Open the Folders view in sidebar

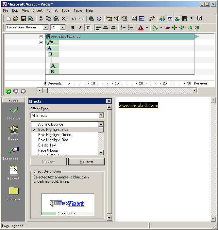point(13,193)
